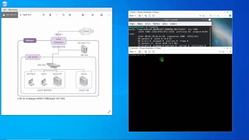Click 'See all photos' button in Photos

coord(10,15)
